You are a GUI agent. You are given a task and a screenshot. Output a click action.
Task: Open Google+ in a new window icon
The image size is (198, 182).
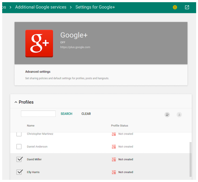click(x=187, y=7)
